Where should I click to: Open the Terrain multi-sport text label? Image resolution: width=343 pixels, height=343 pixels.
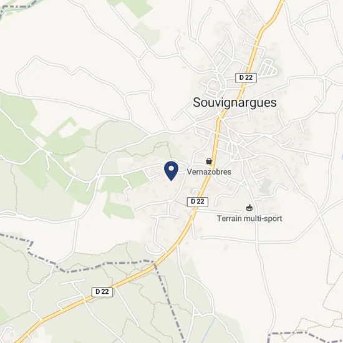249,218
